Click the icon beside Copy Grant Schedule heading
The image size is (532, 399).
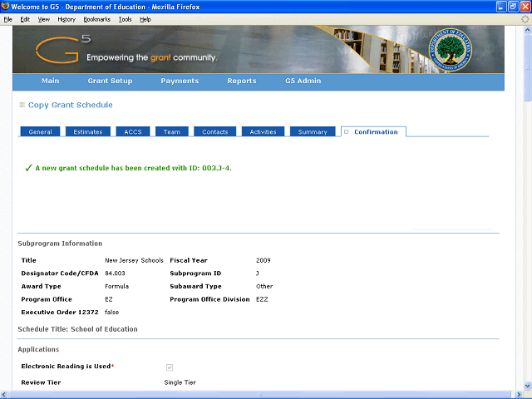click(22, 105)
